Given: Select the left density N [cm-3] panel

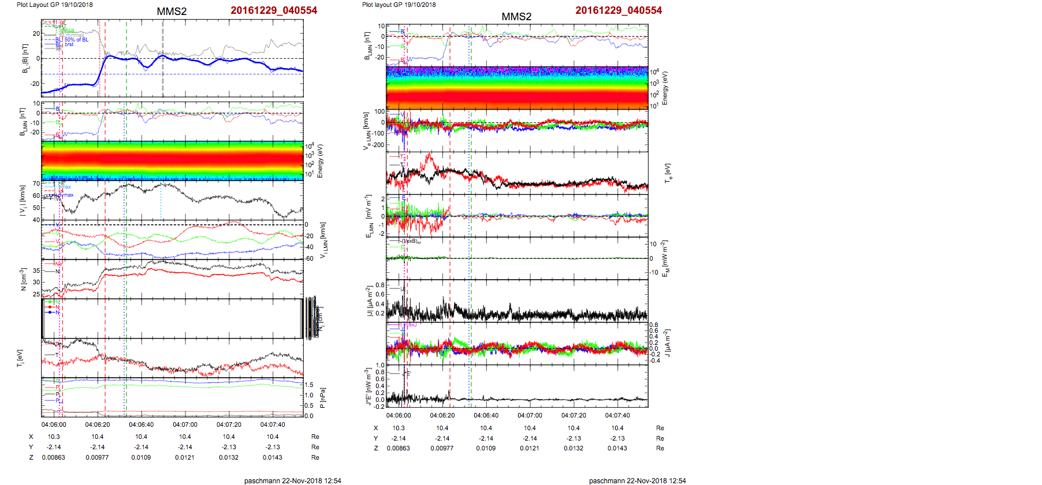Looking at the screenshot, I should coord(172,278).
